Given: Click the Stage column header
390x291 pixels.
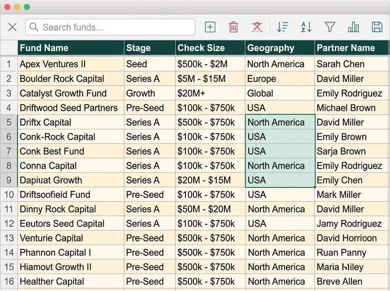Looking at the screenshot, I should click(150, 48).
